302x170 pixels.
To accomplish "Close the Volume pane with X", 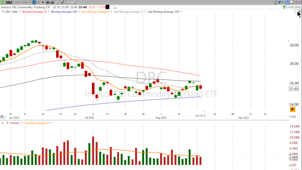I will point(2,123).
